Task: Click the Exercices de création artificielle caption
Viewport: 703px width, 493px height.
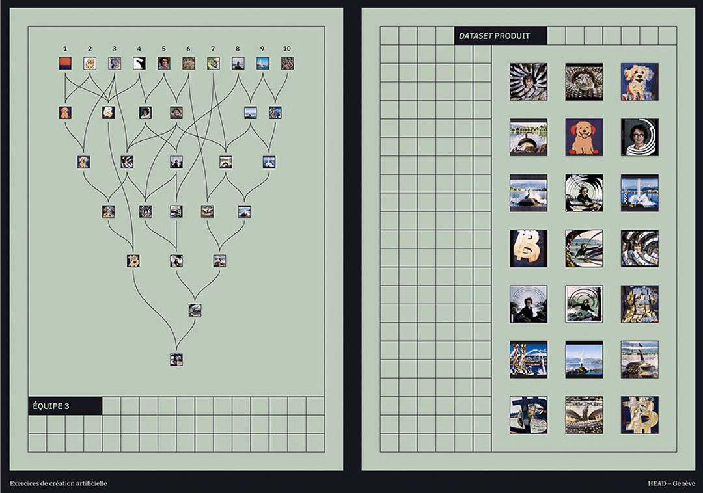Action: tap(59, 483)
